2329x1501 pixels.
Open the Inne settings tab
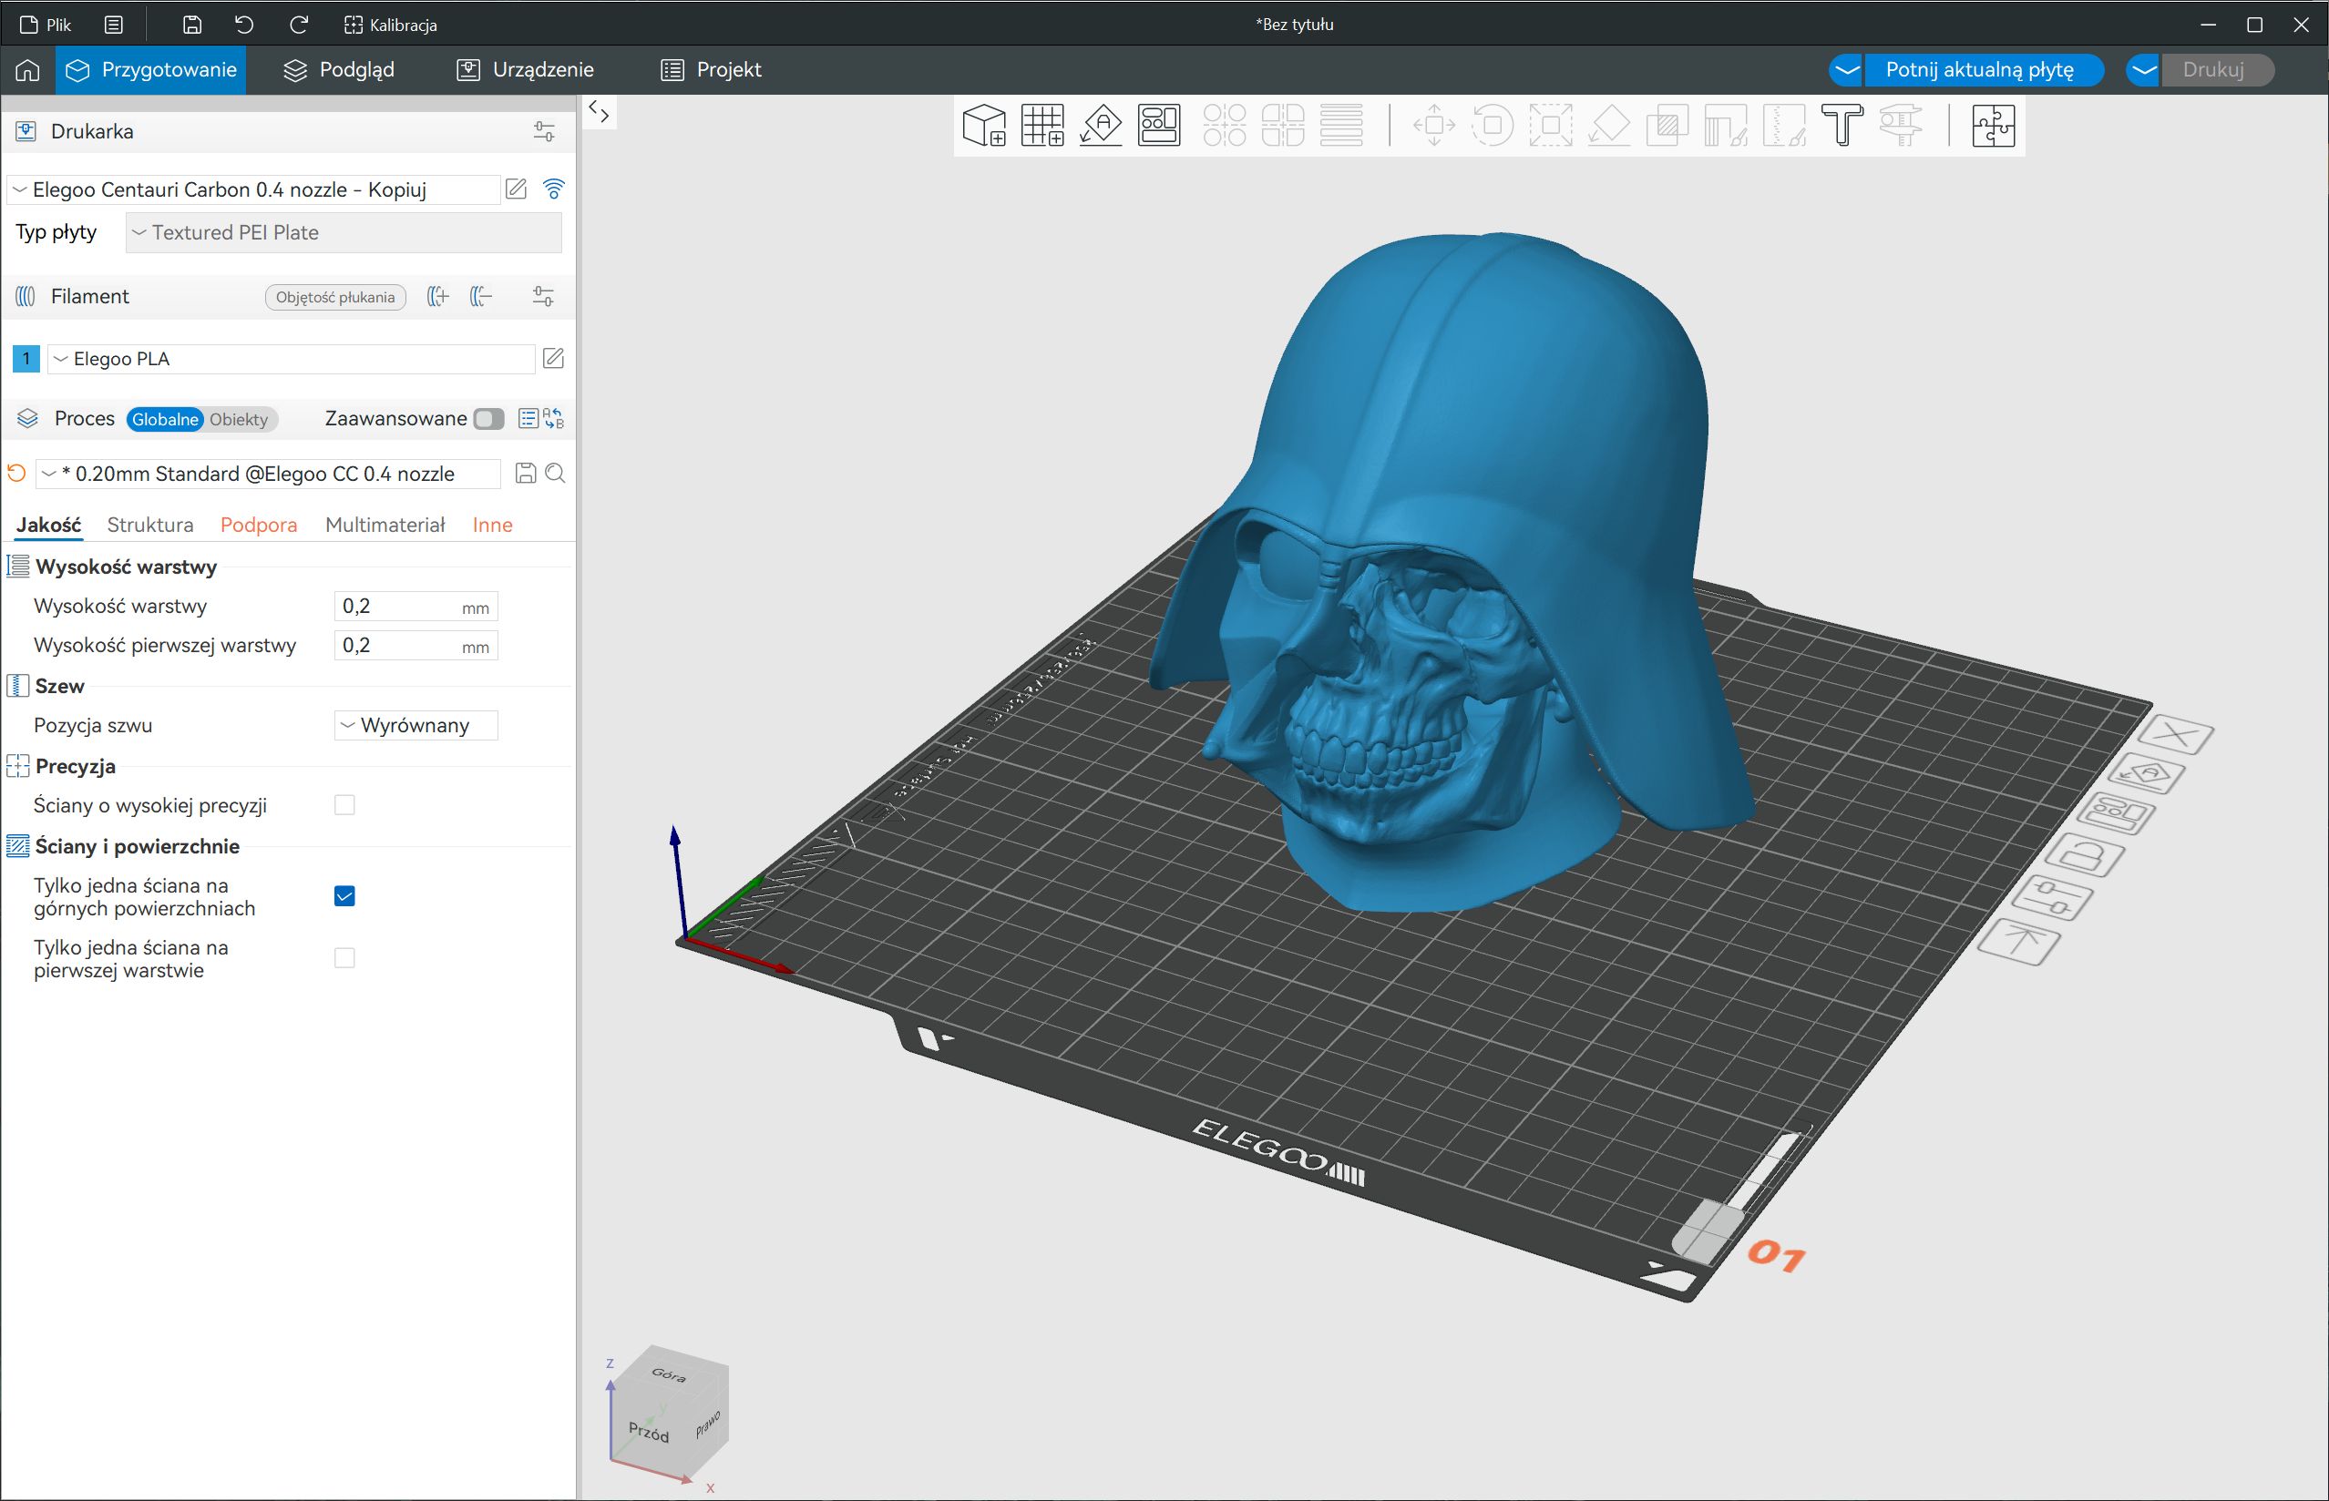[492, 525]
